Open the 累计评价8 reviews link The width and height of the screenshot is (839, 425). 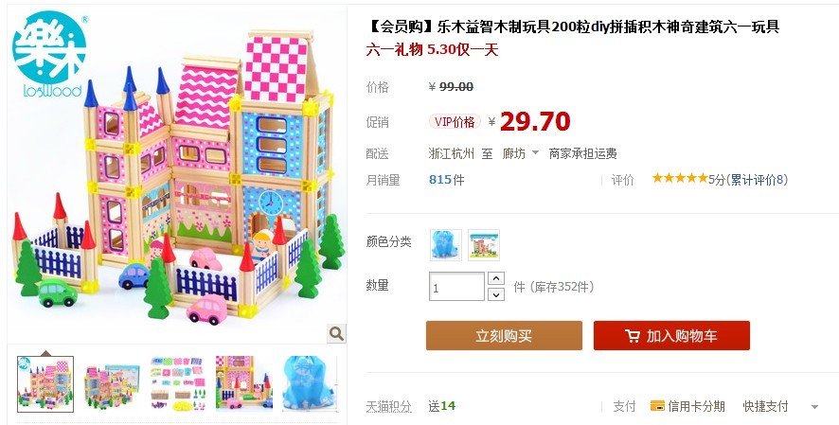[759, 180]
